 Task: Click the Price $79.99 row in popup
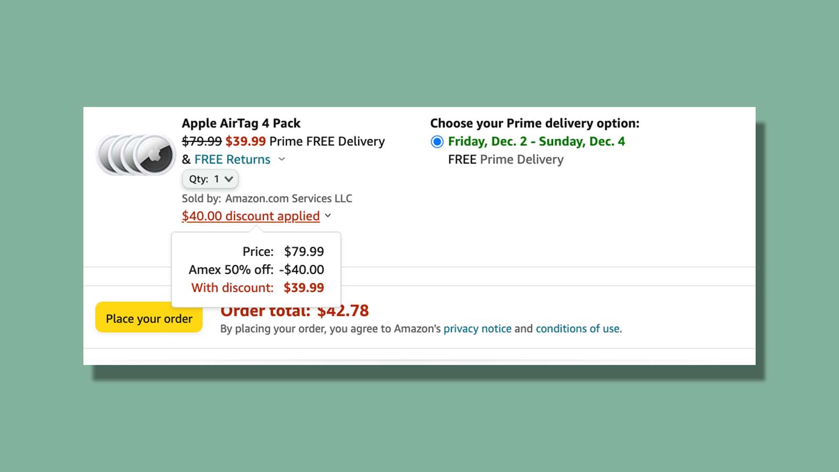pos(283,251)
